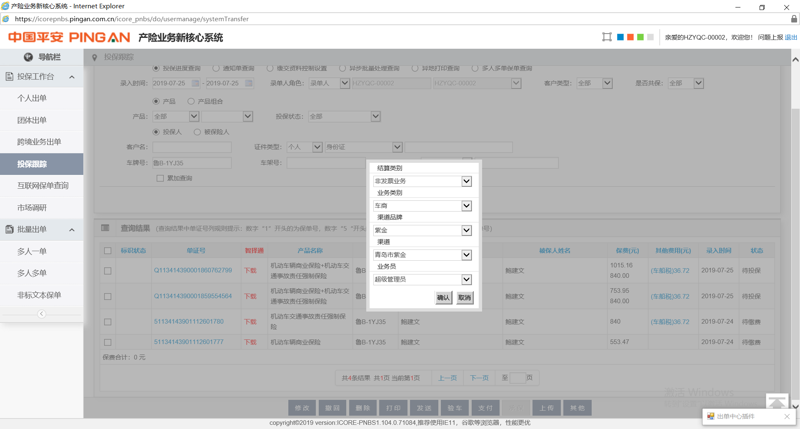Select the 被保险人 radio button
The image size is (800, 429).
[197, 132]
